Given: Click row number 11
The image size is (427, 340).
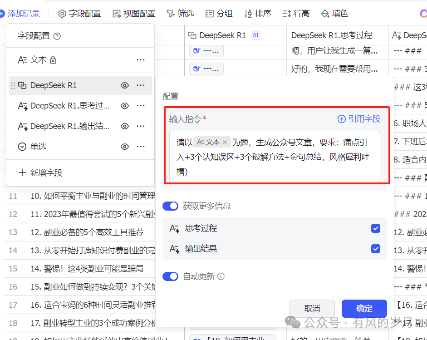Looking at the screenshot, I should pyautogui.click(x=13, y=196).
